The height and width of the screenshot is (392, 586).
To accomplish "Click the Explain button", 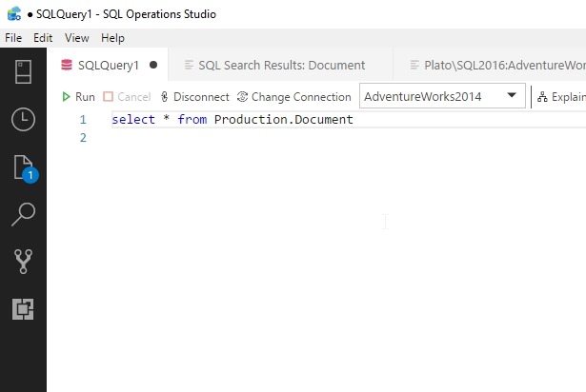I will point(560,97).
